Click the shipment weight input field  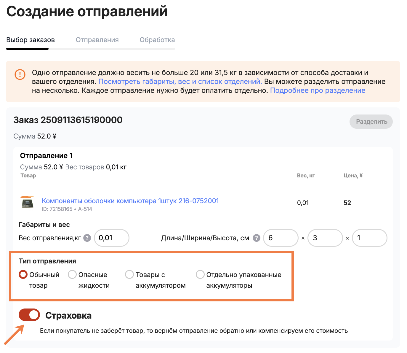[x=112, y=238]
